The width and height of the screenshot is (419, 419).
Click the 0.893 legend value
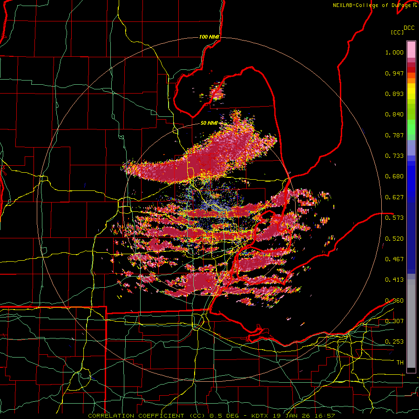point(394,94)
